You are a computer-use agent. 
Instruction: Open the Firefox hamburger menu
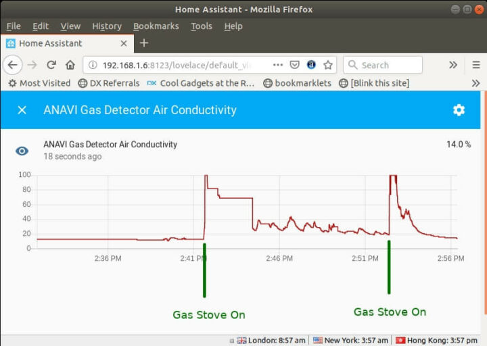tap(476, 65)
